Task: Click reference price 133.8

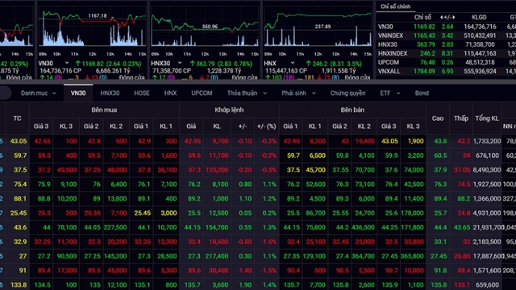Action: (19, 285)
